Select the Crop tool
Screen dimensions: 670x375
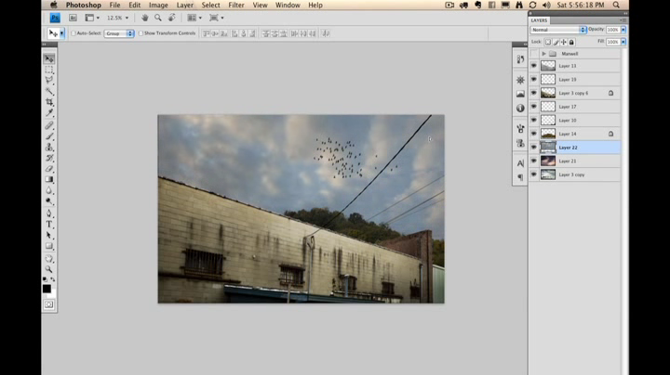click(49, 102)
